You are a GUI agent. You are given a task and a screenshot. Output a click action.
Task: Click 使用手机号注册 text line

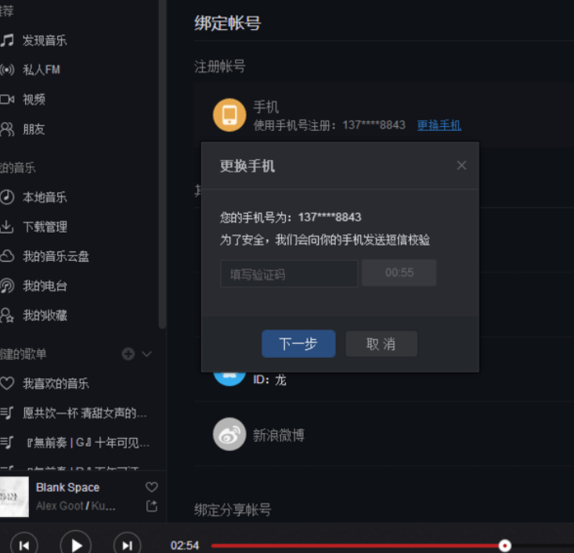[x=330, y=125]
